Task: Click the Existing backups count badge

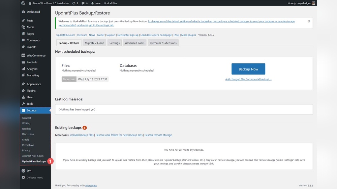Action: click(x=85, y=128)
